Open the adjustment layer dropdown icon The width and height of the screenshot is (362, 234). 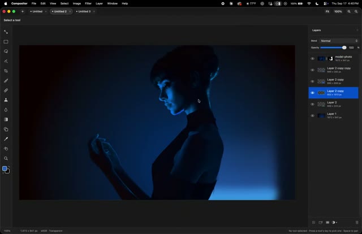pos(334,223)
